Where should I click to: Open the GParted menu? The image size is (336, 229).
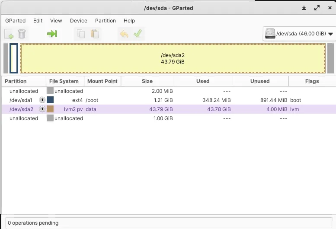click(x=15, y=21)
